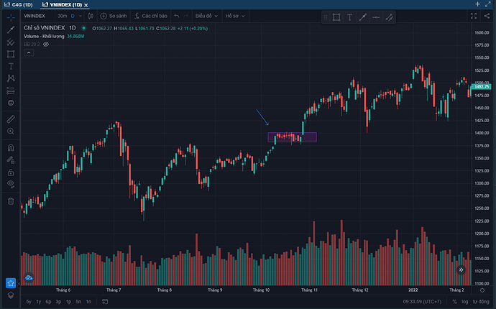The width and height of the screenshot is (496, 309).
Task: Switch to the C4G (1D) tab
Action: pyautogui.click(x=18, y=4)
